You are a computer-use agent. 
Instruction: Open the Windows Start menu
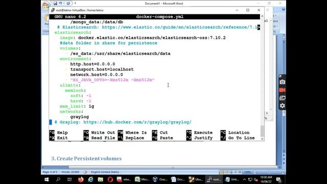pyautogui.click(x=46, y=179)
